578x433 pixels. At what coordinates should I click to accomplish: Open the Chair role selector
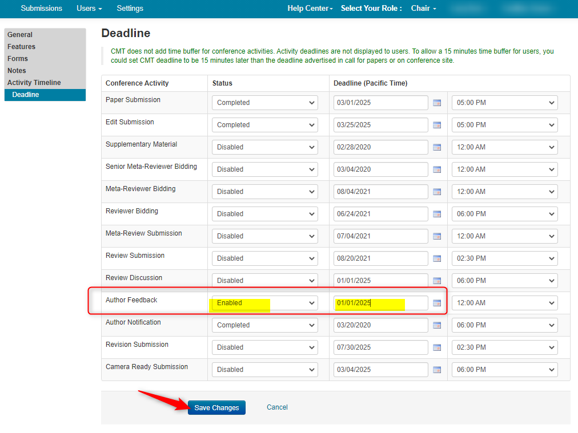pyautogui.click(x=424, y=8)
